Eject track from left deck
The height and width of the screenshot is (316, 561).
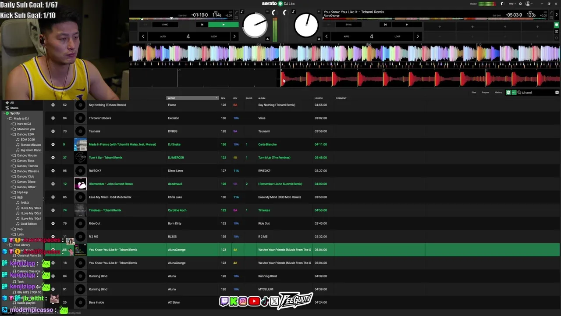267,39
